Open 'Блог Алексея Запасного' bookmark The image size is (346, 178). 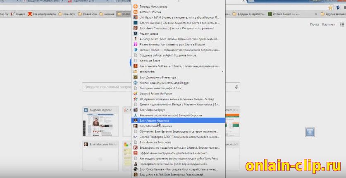tap(178, 142)
